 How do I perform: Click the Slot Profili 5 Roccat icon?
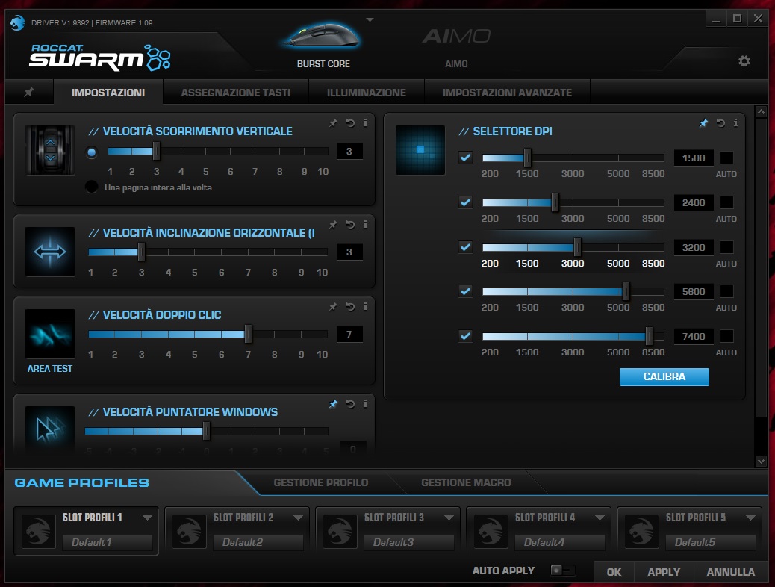point(641,531)
